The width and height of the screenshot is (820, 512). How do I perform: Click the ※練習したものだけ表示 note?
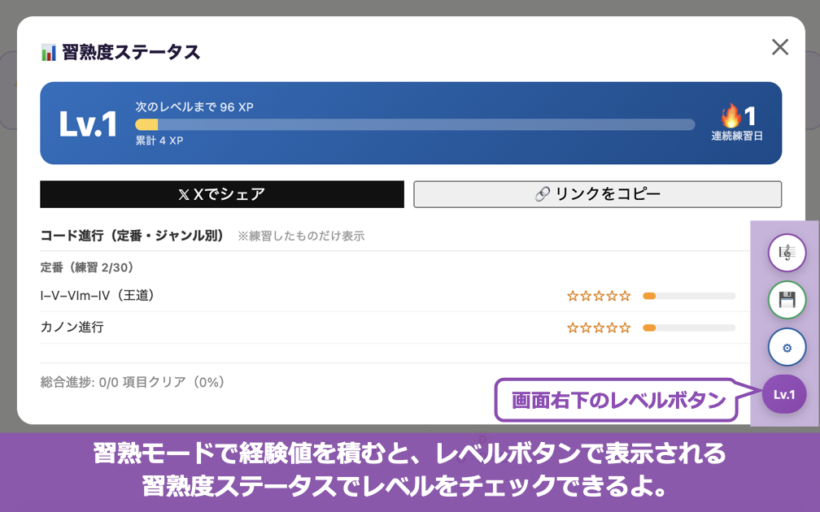[x=301, y=236]
